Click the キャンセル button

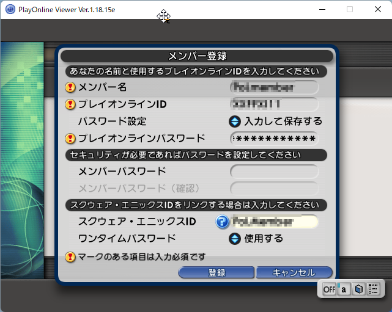294,272
